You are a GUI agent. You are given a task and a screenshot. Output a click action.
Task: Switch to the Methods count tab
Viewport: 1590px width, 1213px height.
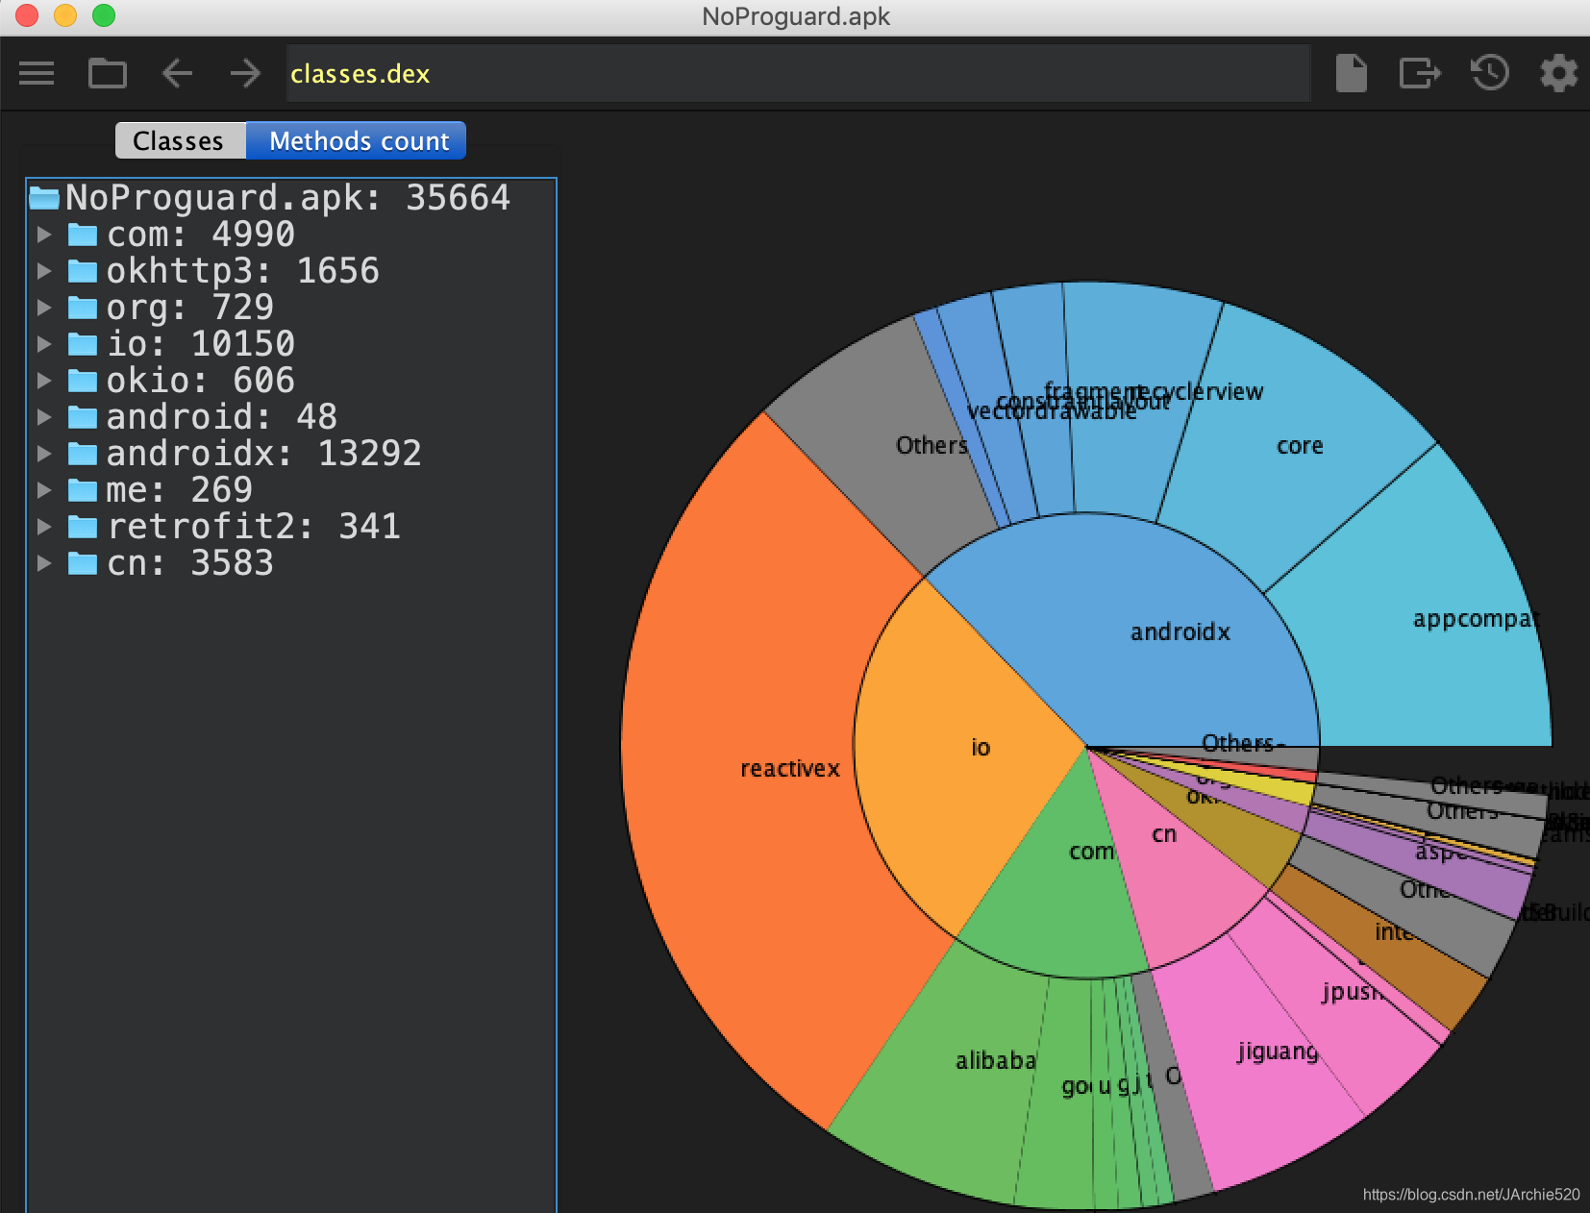357,140
